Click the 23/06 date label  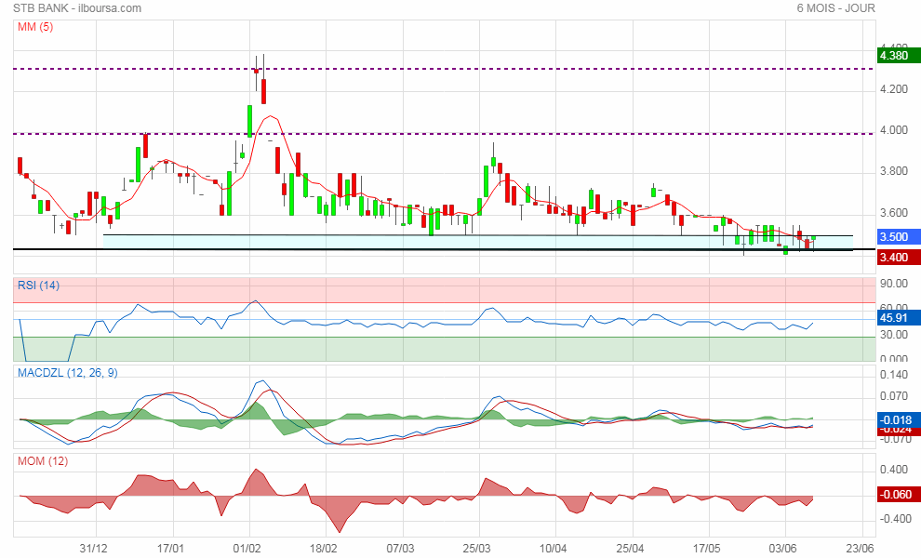pos(860,549)
